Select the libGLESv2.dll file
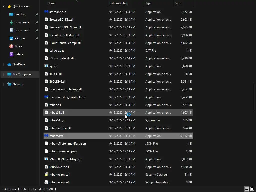 point(118,82)
